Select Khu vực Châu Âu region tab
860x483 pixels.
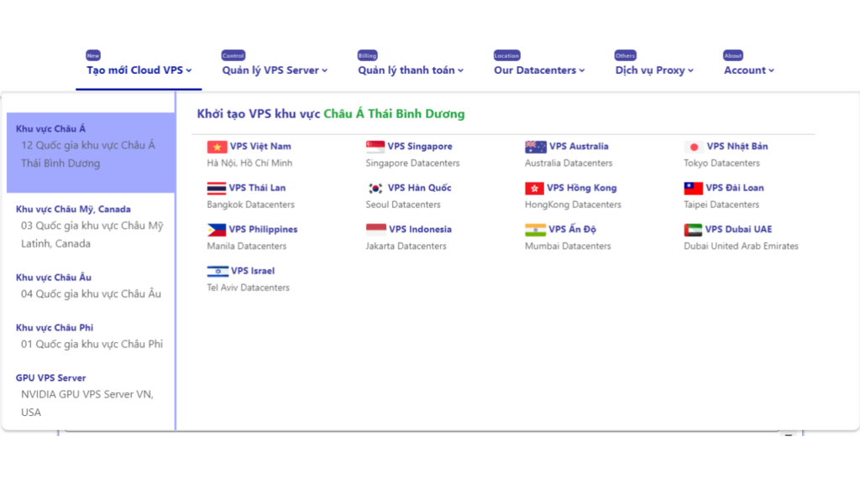point(54,278)
